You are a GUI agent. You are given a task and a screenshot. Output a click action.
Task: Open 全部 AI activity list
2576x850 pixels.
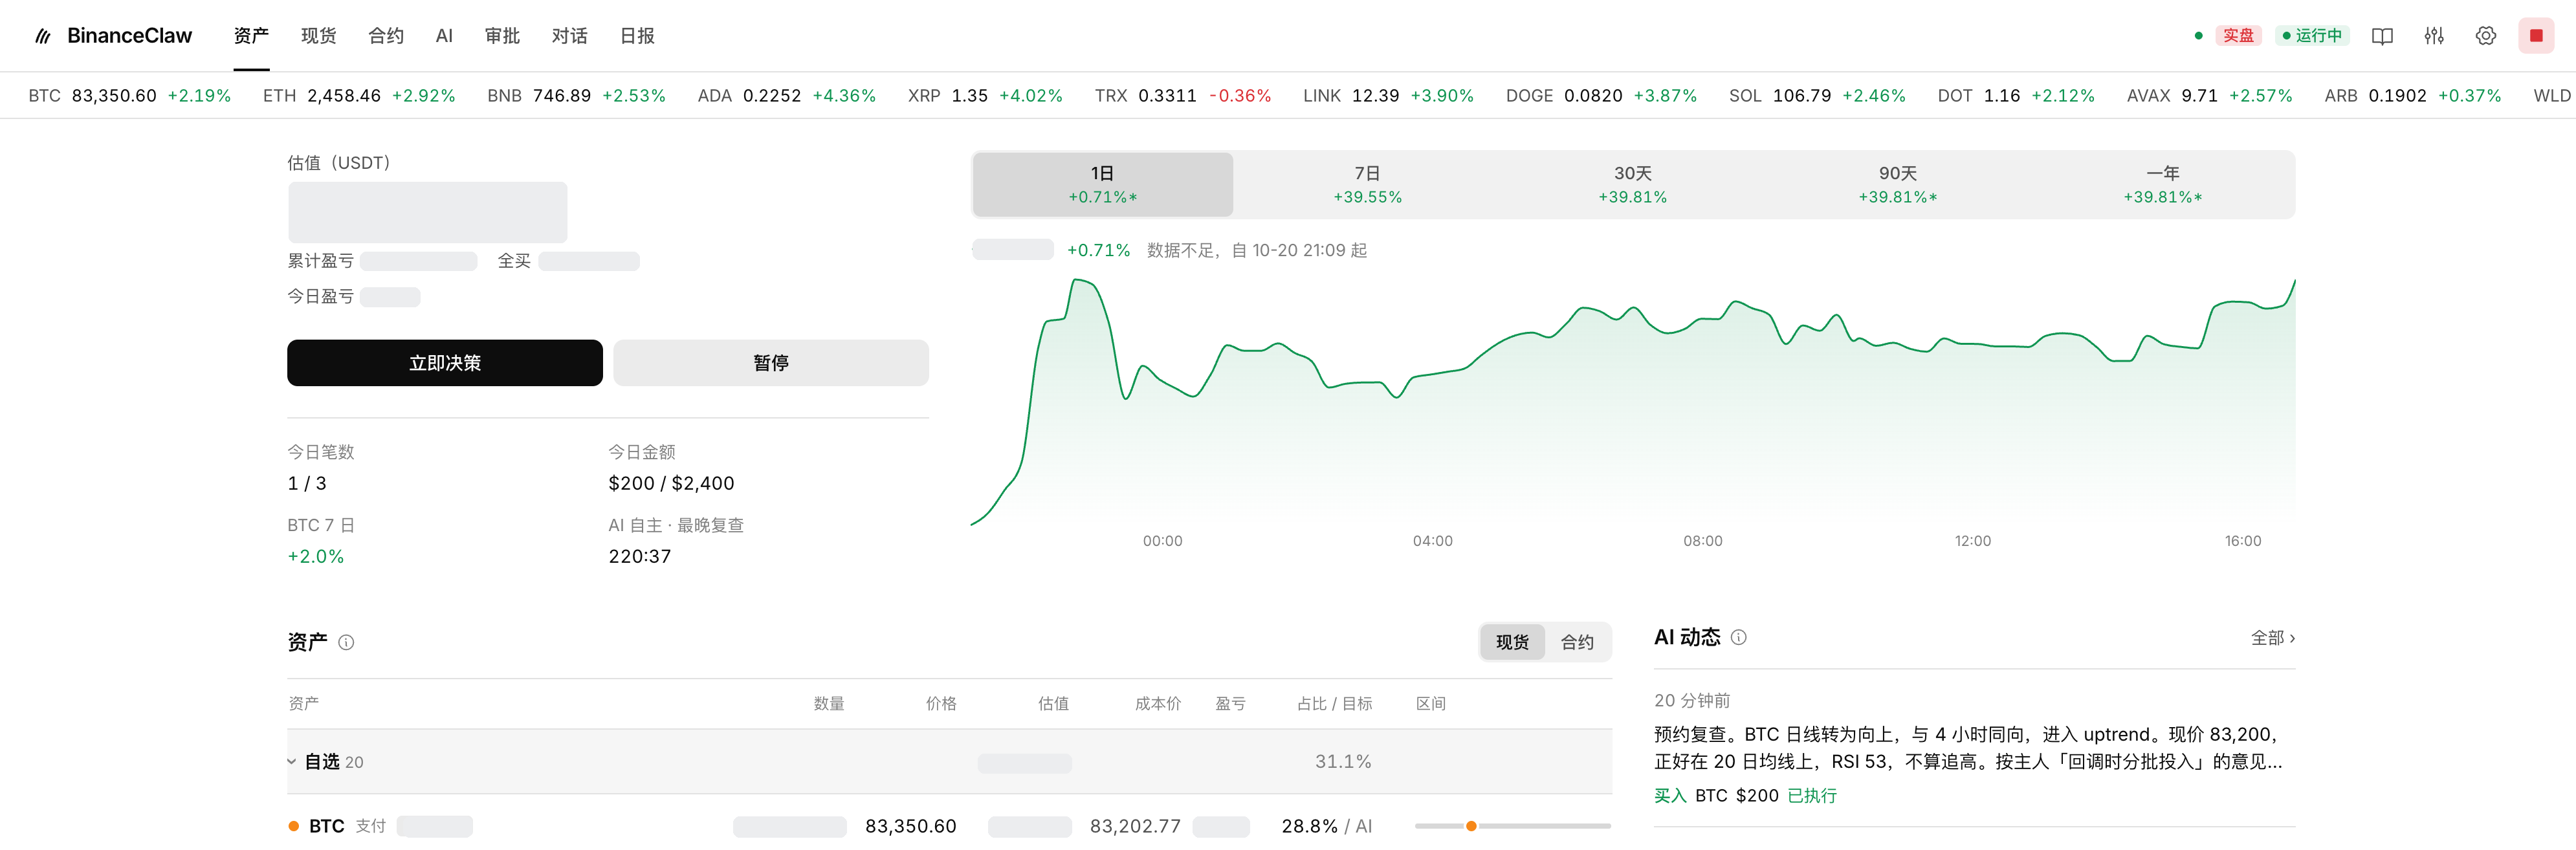[2272, 638]
